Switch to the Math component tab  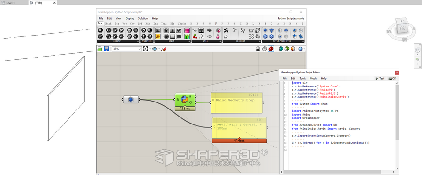[108, 23]
